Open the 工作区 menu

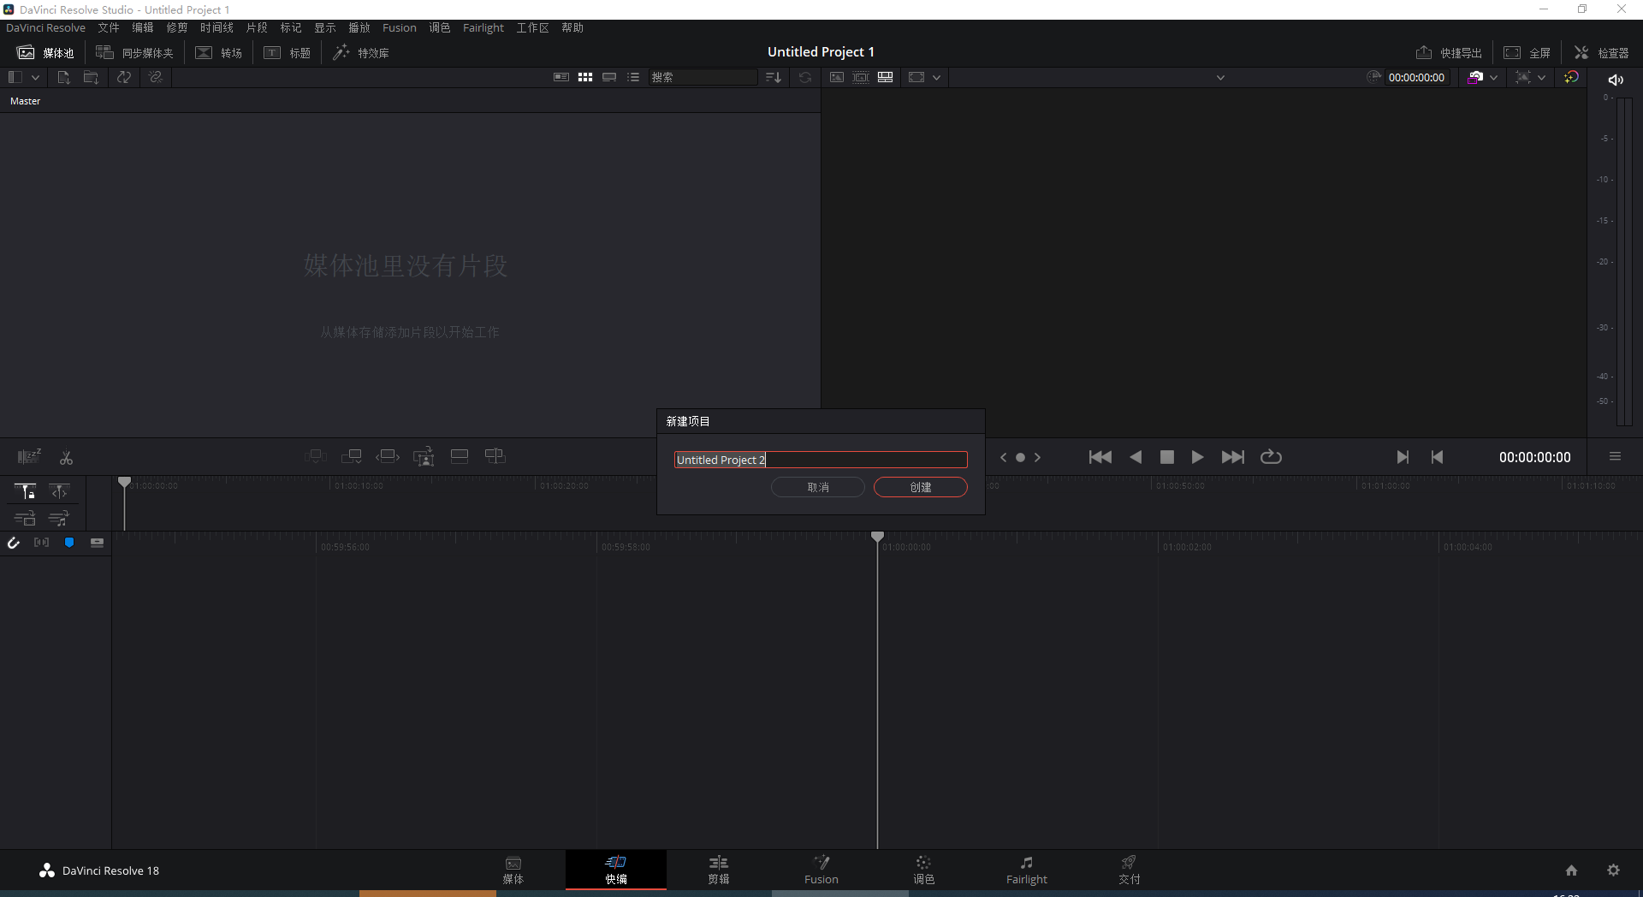tap(532, 27)
